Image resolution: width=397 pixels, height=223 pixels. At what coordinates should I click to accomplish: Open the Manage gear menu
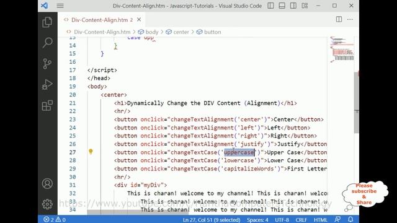(47, 204)
